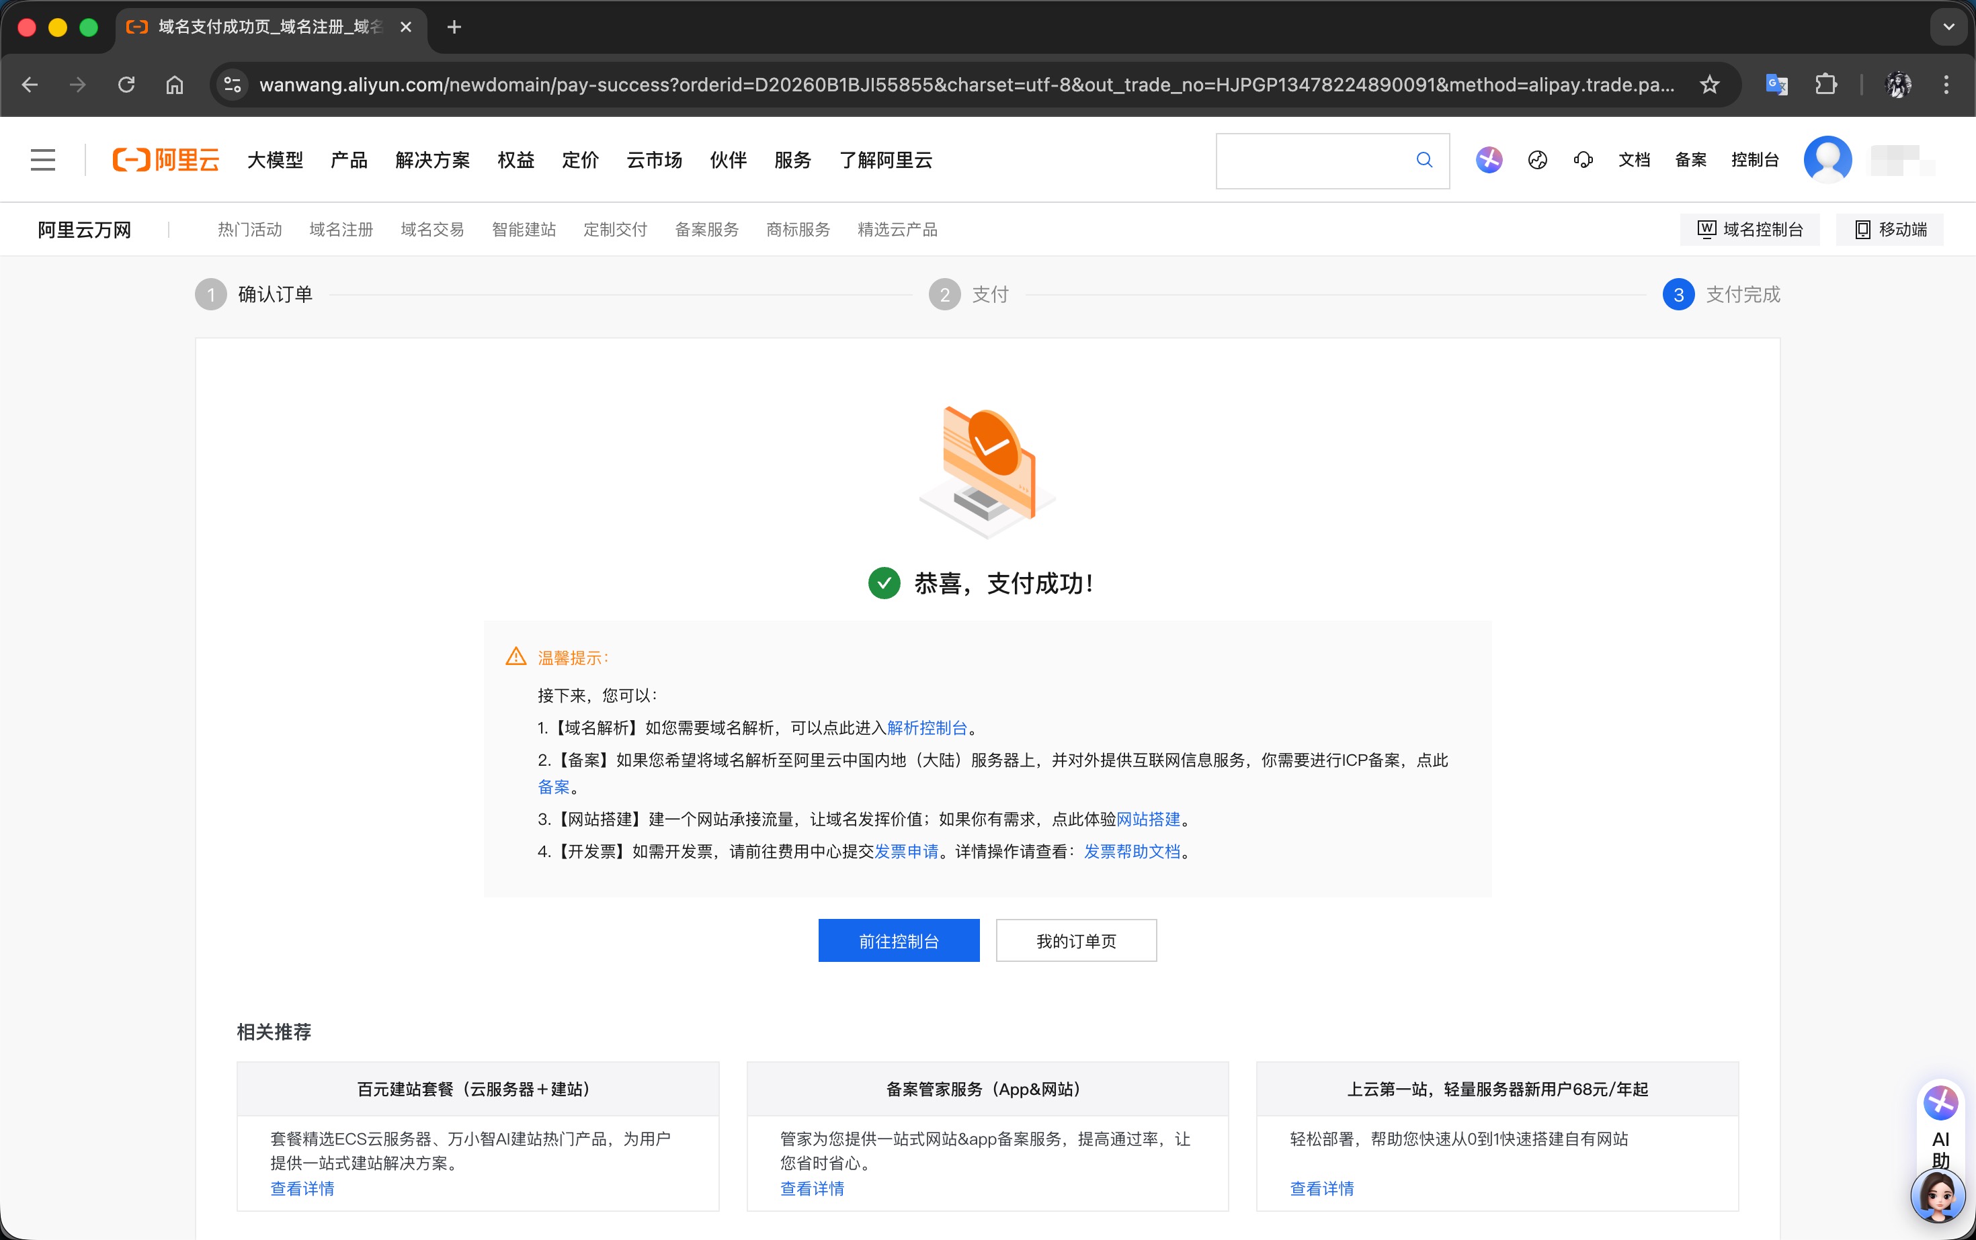The width and height of the screenshot is (1976, 1240).
Task: Open the user avatar profile icon
Action: [1827, 160]
